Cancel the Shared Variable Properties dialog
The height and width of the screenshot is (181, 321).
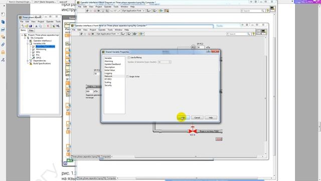click(x=197, y=118)
